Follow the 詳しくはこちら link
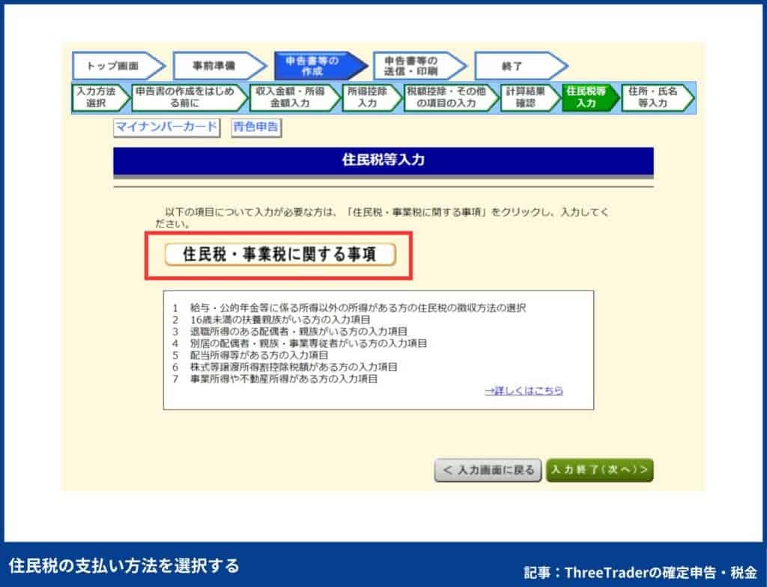767x587 pixels. point(524,390)
